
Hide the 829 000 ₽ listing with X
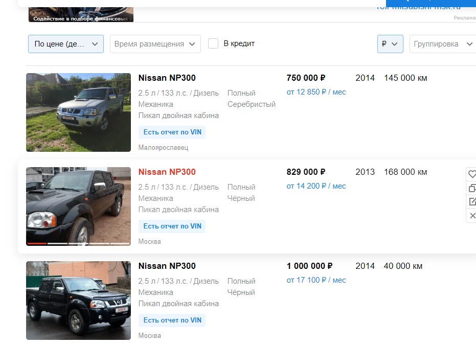pyautogui.click(x=472, y=216)
